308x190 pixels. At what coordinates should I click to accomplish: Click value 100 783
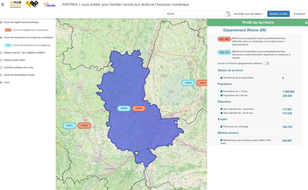tap(287, 127)
